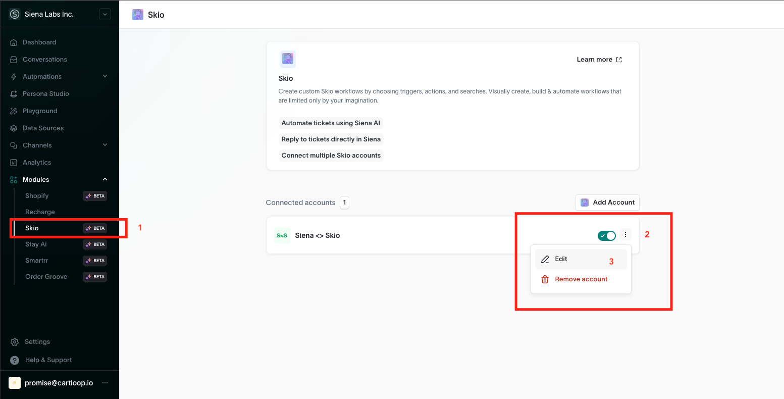Select the Smartrr module

pos(37,261)
